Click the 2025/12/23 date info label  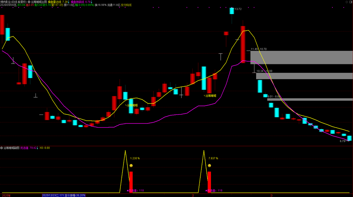click(x=64, y=195)
